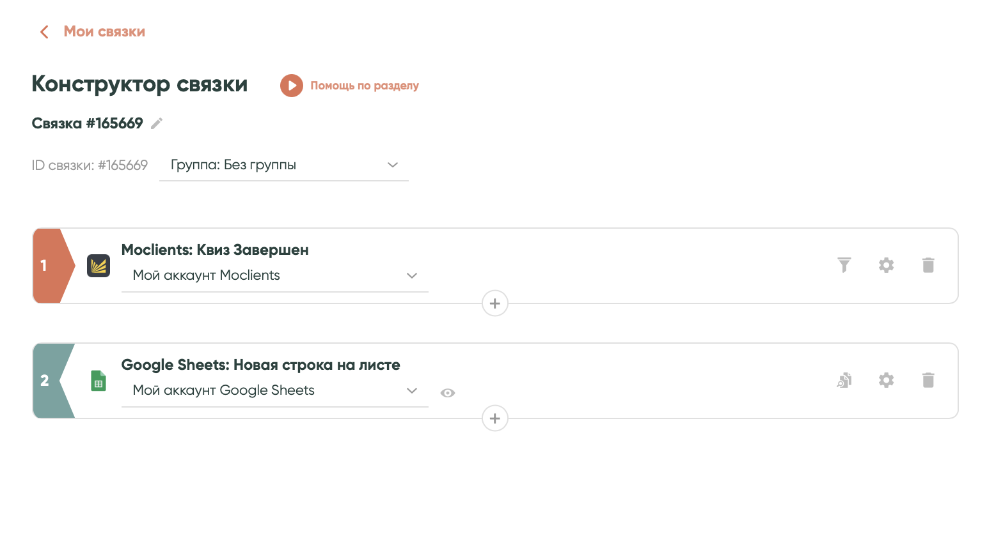The image size is (1003, 543).
Task: Delete the Google Sheets step with trash icon
Action: tap(928, 380)
